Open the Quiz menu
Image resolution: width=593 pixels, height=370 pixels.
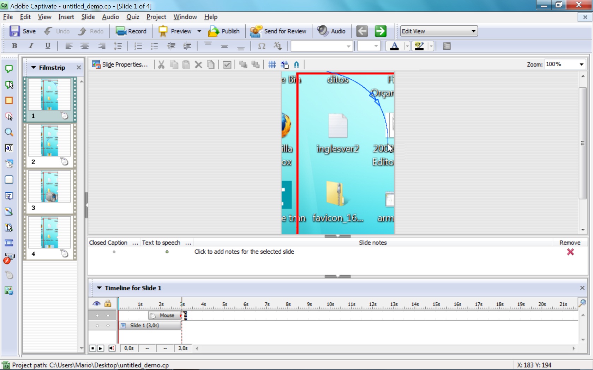(x=133, y=17)
